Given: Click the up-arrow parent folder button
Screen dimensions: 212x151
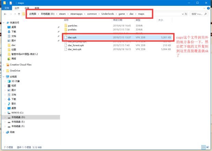Looking at the screenshot, I should tap(18, 14).
